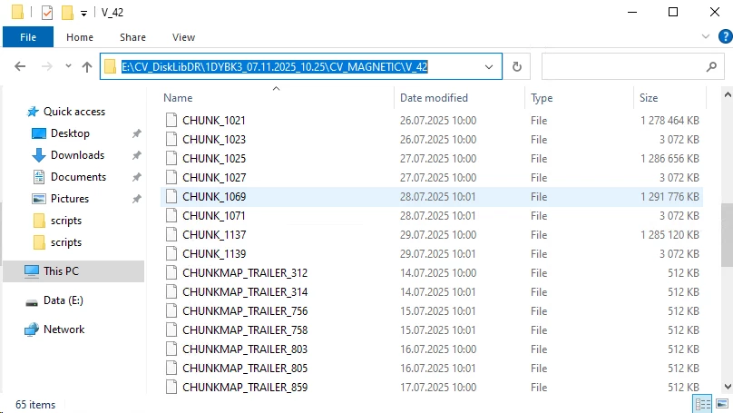Click the pin icon beside Pictures
733x413 pixels.
(136, 198)
